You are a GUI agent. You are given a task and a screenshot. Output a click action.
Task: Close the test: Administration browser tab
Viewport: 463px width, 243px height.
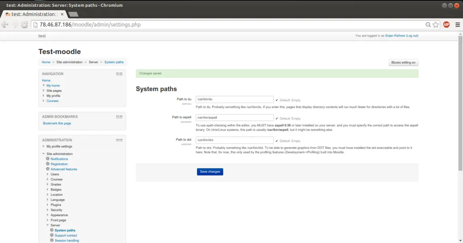point(62,14)
